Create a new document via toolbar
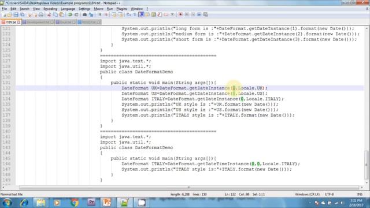The width and height of the screenshot is (370, 208). [4, 14]
